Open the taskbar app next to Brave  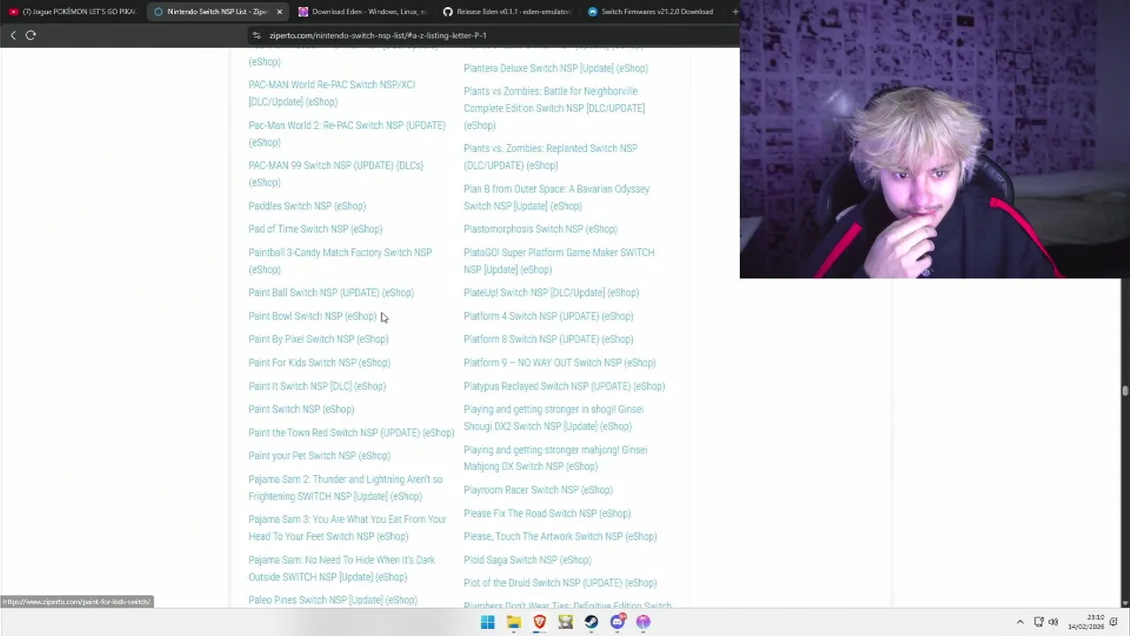[x=566, y=622]
